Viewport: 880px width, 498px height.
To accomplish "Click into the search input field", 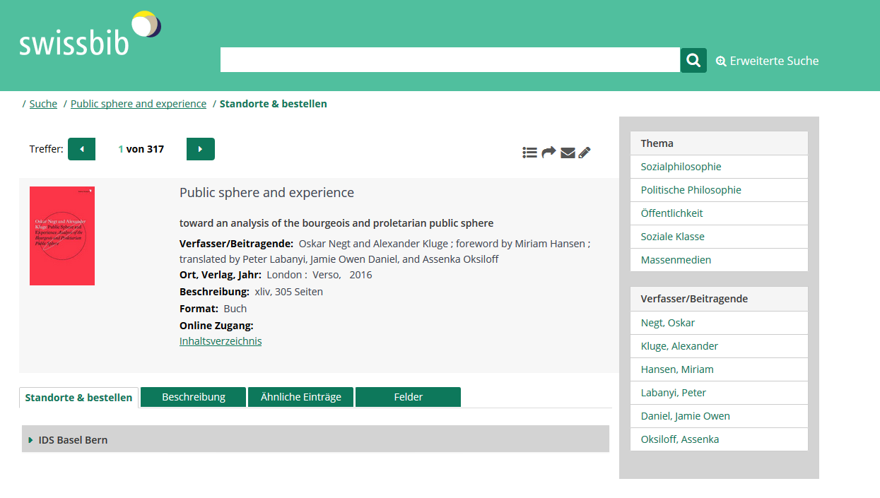I will [x=450, y=60].
